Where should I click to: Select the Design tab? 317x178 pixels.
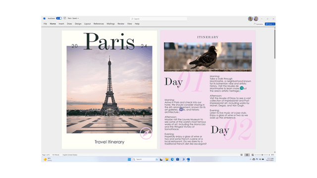[x=78, y=24]
